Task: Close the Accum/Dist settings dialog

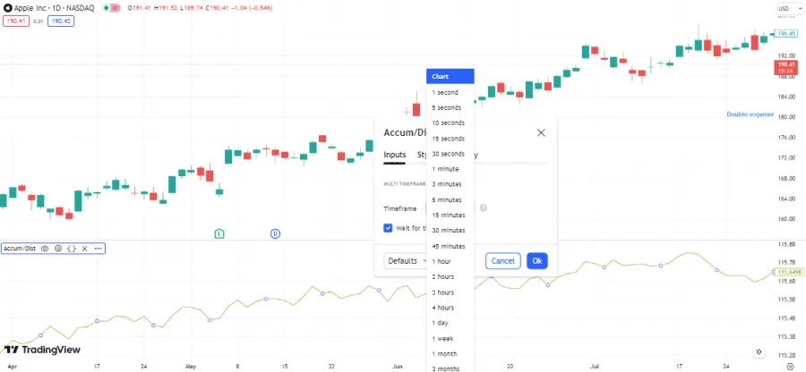Action: point(541,133)
